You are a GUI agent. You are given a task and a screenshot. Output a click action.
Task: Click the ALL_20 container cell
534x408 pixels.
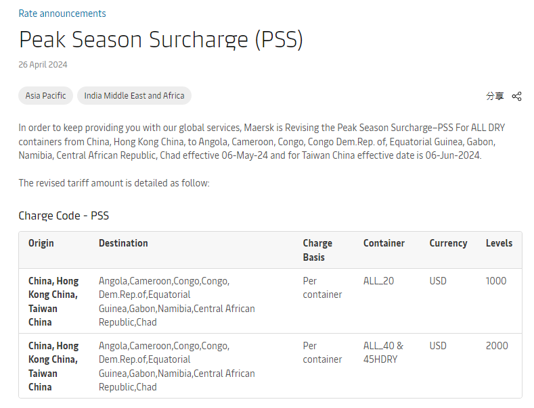click(378, 281)
